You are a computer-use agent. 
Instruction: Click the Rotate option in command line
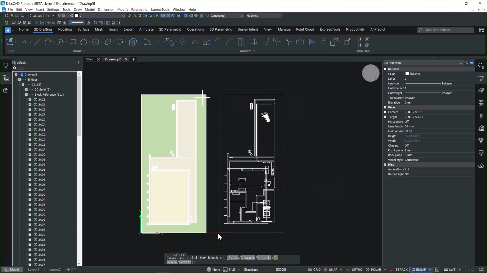pyautogui.click(x=185, y=262)
